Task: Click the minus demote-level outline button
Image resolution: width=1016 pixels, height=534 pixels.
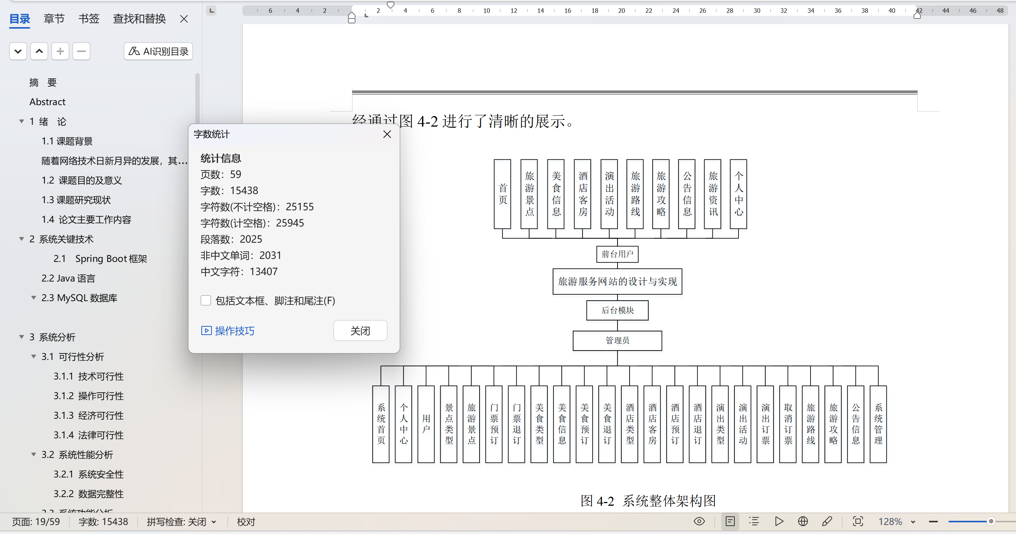Action: (81, 51)
